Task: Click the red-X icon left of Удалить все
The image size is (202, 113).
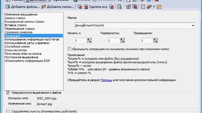Action: (80, 7)
